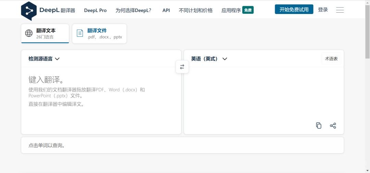This screenshot has width=370, height=173.
Task: Click into the 键入翻译 text input area
Action: [x=101, y=101]
